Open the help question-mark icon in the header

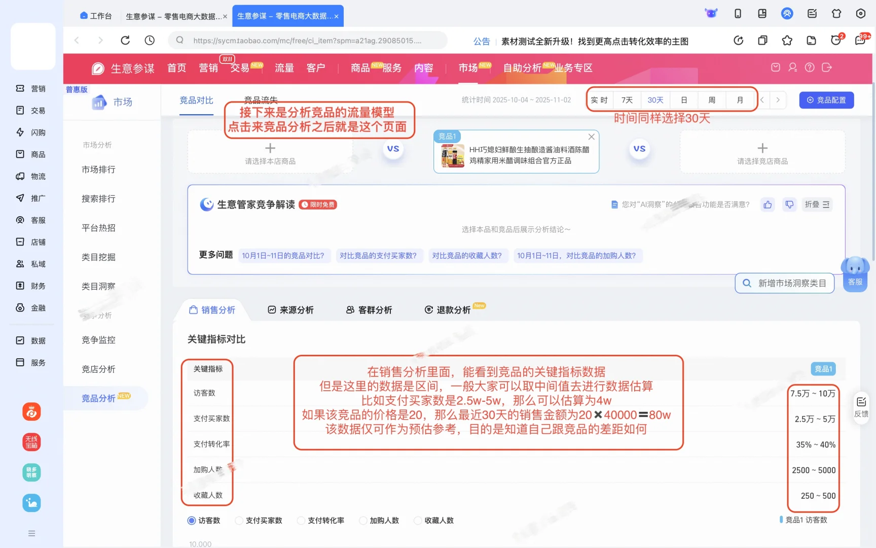(x=810, y=67)
